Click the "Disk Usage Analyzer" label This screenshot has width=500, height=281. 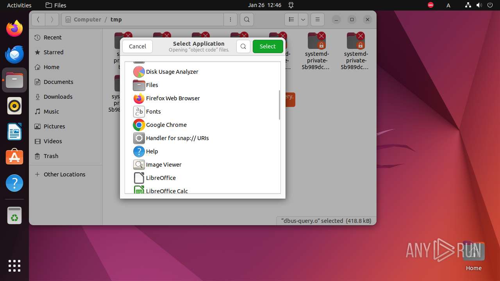click(172, 72)
